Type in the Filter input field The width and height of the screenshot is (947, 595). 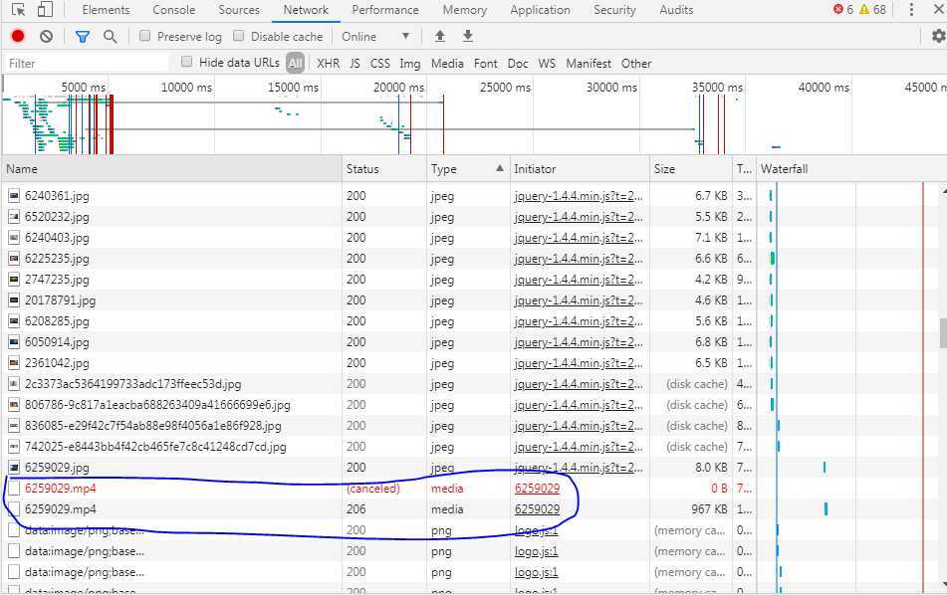[x=88, y=63]
